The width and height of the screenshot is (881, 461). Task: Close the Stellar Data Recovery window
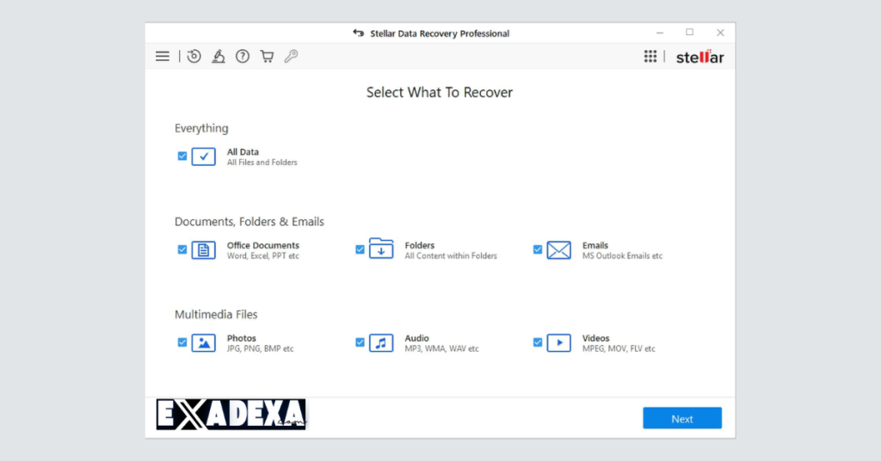pos(720,33)
